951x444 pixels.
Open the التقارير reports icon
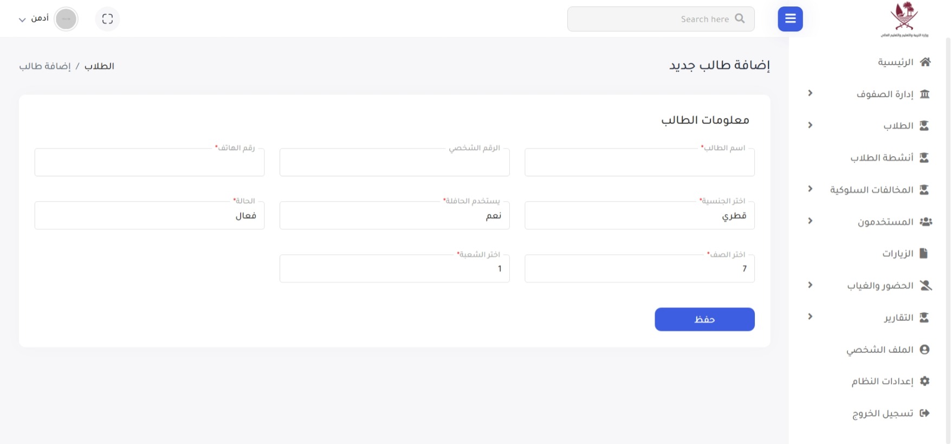pyautogui.click(x=924, y=317)
